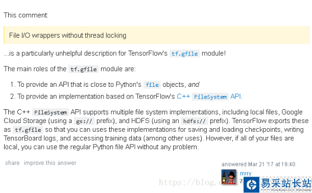Click the gray FileSystem code in last paragraph
The image size is (312, 193).
click(51, 112)
